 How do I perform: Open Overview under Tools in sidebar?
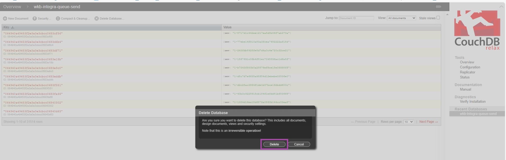point(467,62)
